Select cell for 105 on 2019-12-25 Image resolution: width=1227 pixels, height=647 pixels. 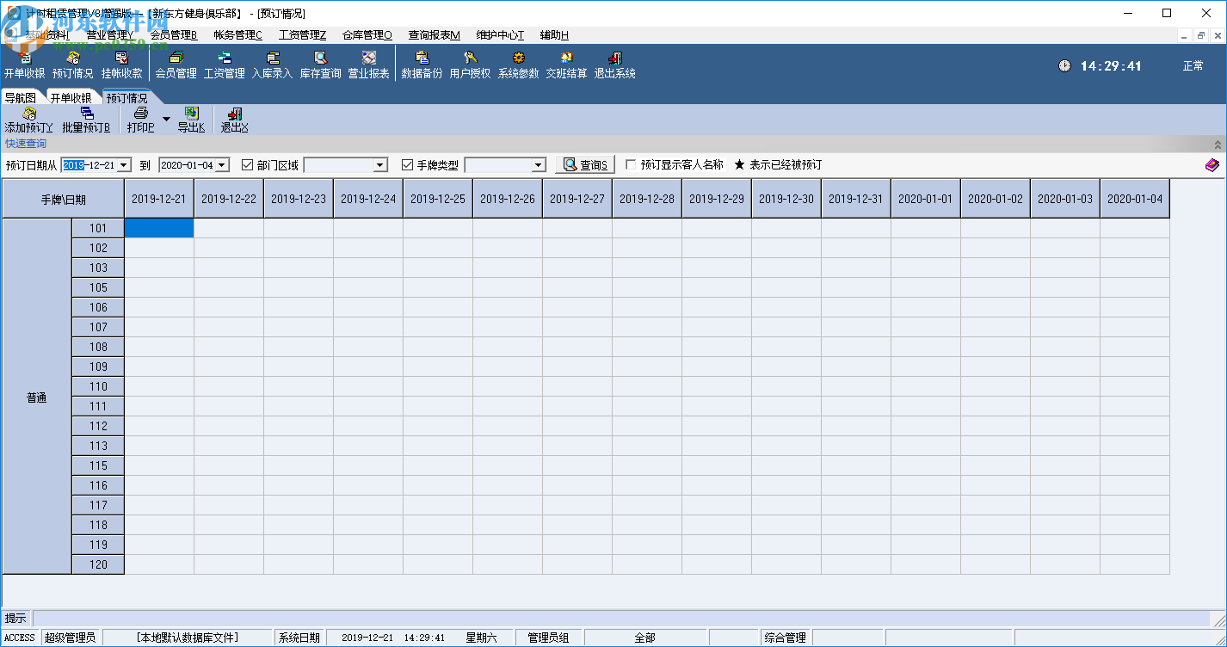pos(437,287)
